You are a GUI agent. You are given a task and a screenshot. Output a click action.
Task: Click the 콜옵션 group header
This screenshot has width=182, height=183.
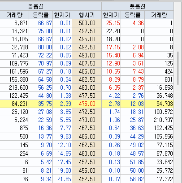click(x=36, y=6)
